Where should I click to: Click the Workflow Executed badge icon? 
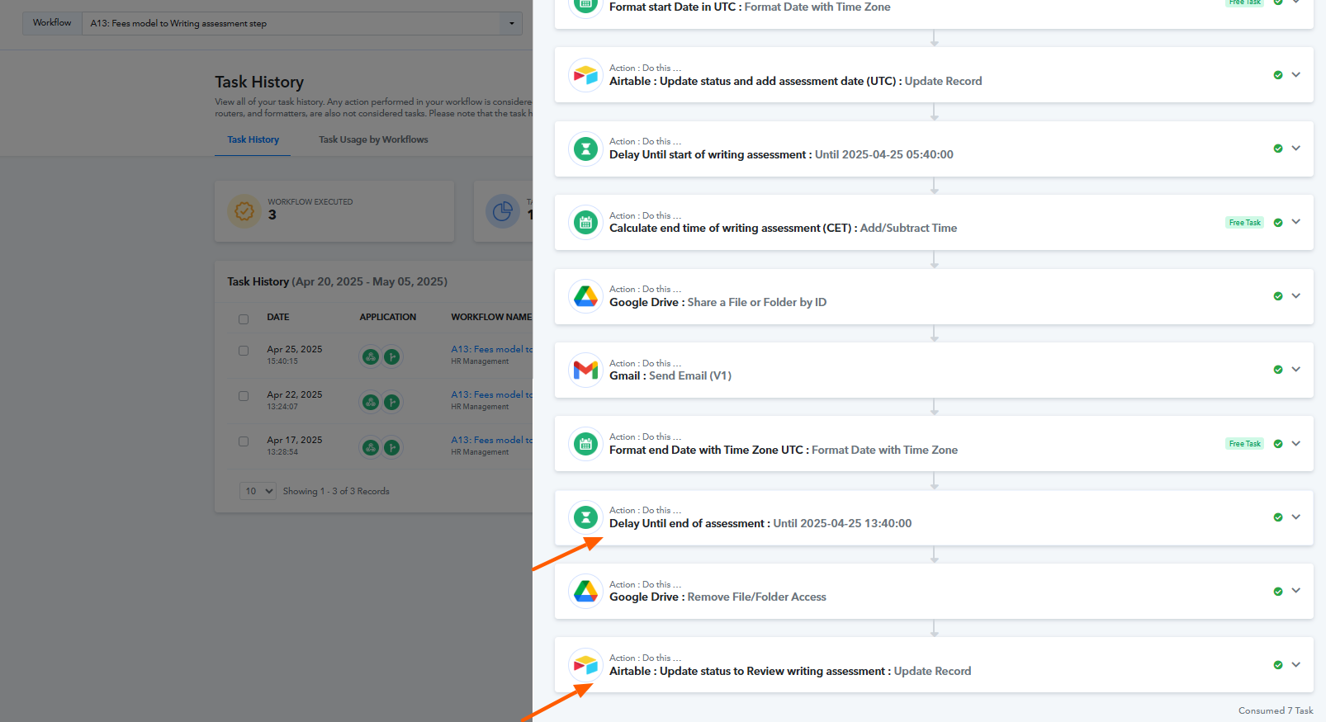coord(244,211)
